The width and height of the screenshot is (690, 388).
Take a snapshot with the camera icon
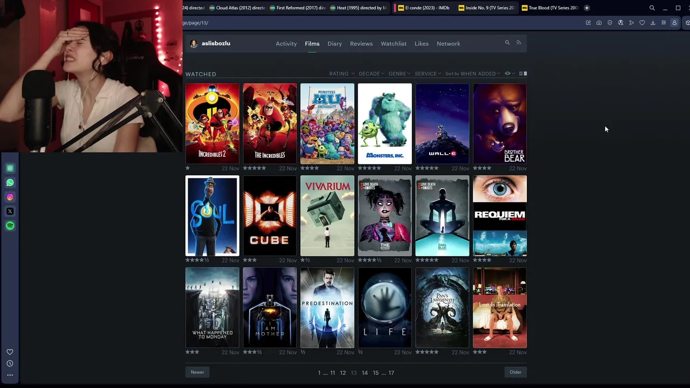coord(599,23)
